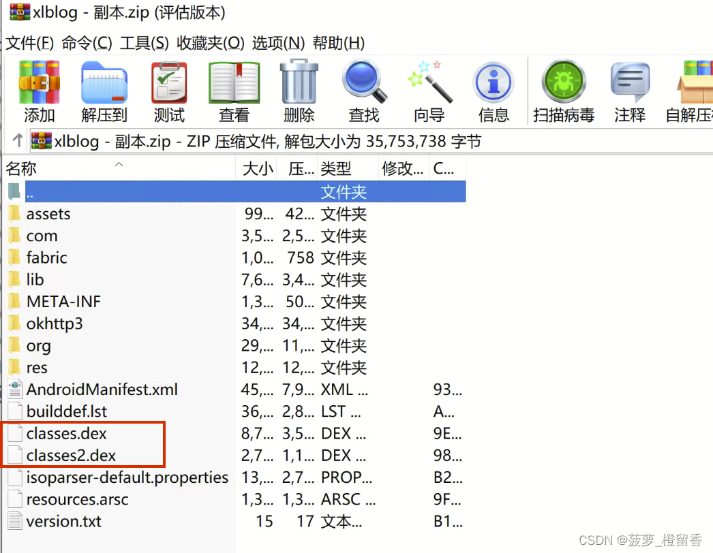Click the up-one-level arrow icon
The height and width of the screenshot is (553, 713).
click(x=18, y=140)
